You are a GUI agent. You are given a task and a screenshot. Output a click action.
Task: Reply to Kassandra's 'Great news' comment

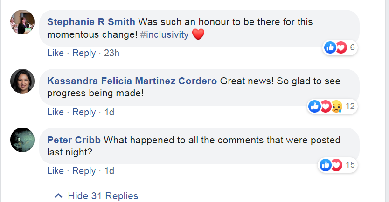[x=84, y=112]
